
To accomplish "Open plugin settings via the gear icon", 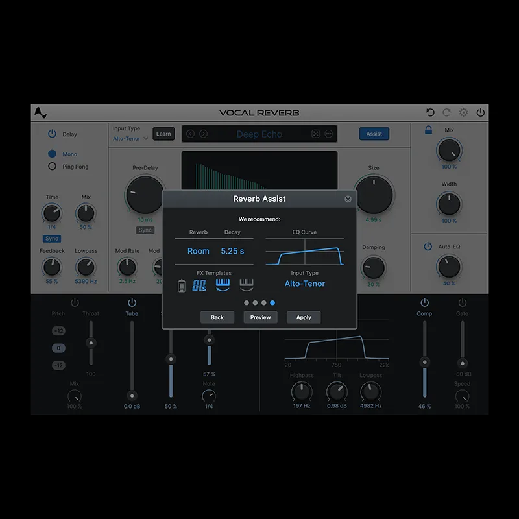I will (463, 112).
